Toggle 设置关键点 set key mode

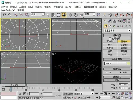point(68,97)
